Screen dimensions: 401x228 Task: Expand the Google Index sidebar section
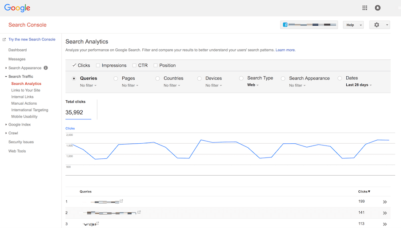6,125
